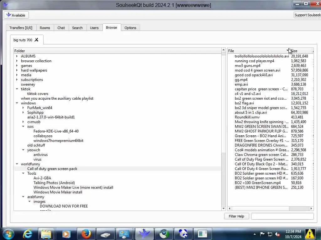Image resolution: width=321 pixels, height=240 pixels.
Task: Click the Available status bird button
Action: [16, 15]
